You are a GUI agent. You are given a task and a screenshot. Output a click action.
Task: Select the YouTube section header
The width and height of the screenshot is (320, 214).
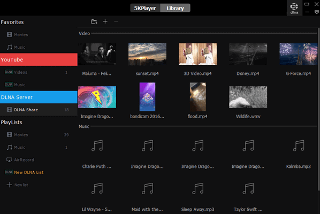(39, 59)
